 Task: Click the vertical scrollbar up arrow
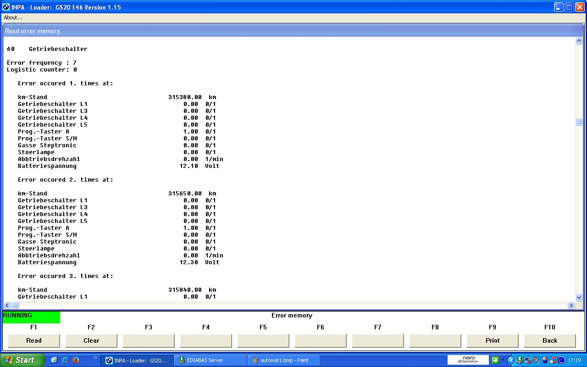point(579,41)
